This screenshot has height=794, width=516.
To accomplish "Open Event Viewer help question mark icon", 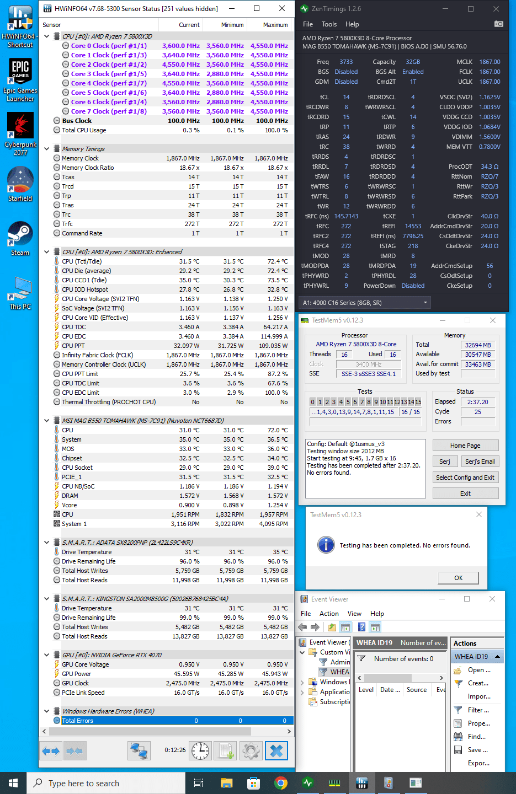I will (x=361, y=627).
